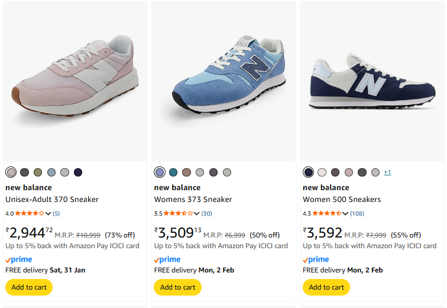
Task: Expand rating dropdown for Womens 373 Sneaker
Action: point(197,213)
